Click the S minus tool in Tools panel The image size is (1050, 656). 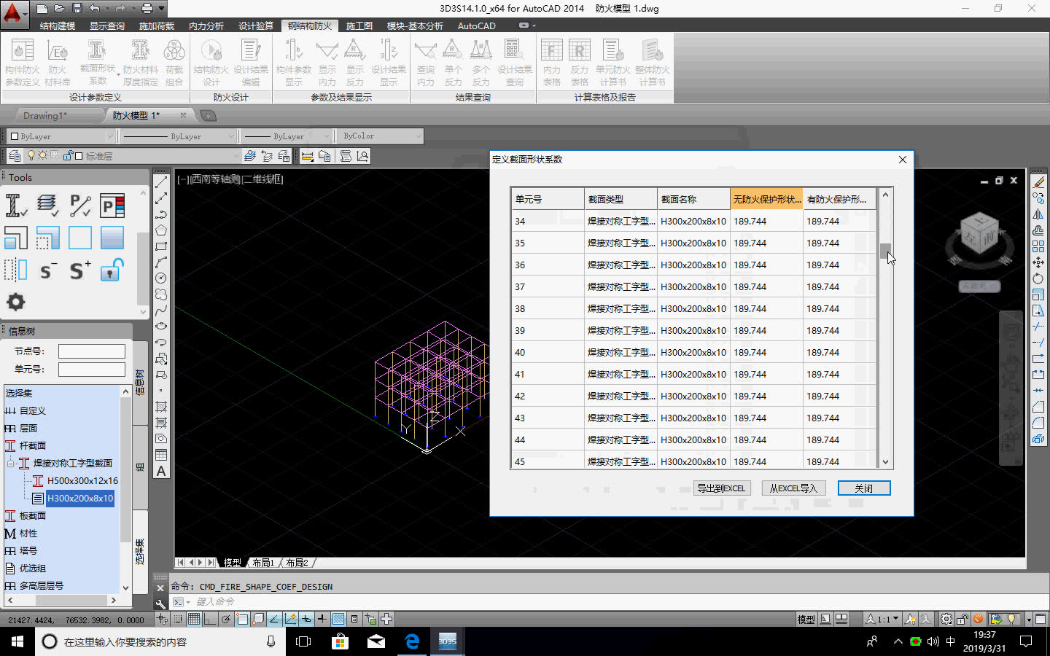click(48, 270)
